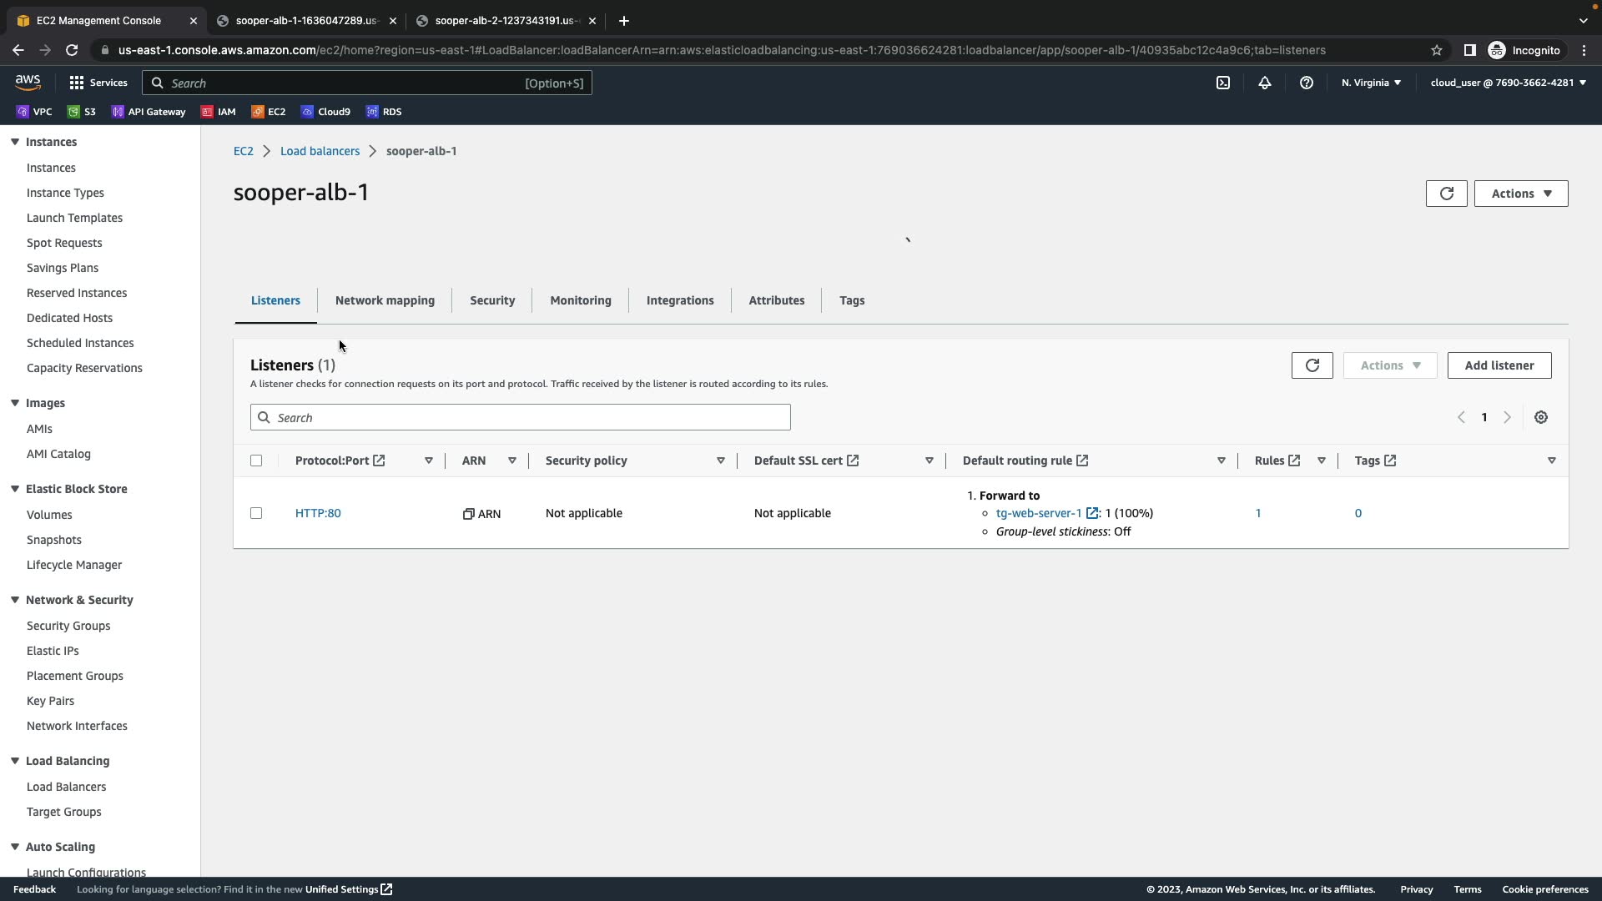Toggle the select-all listeners checkbox

[x=256, y=461]
